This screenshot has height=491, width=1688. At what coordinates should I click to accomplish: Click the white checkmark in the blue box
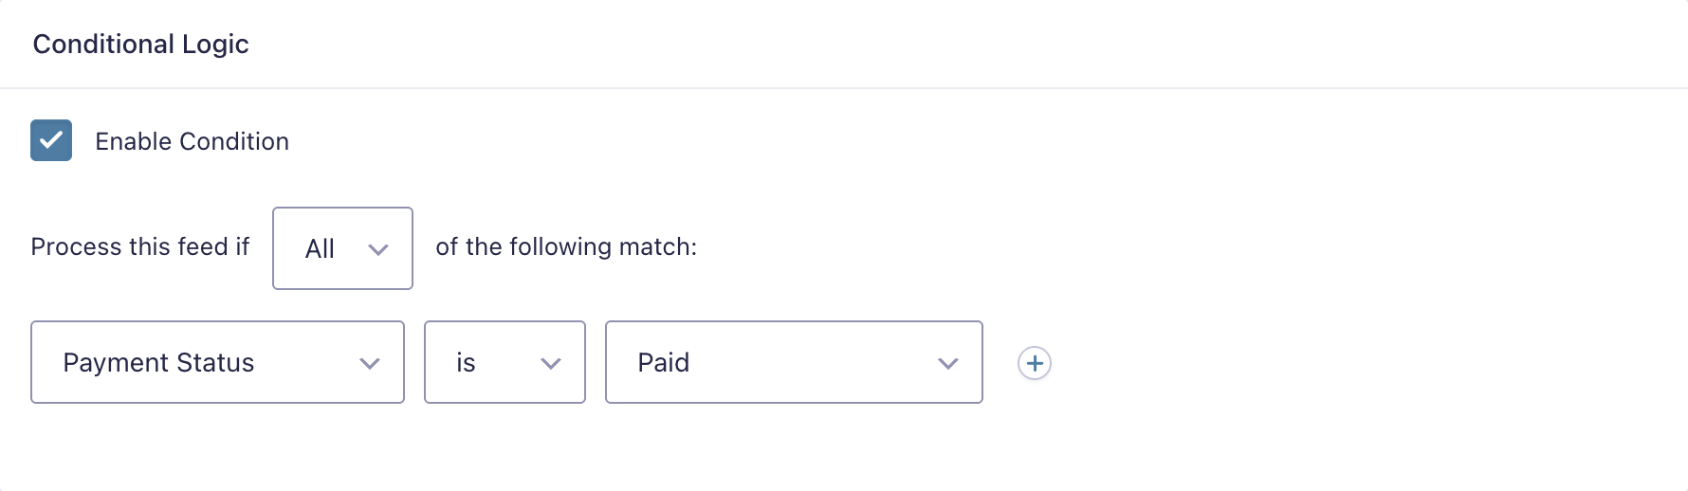[51, 140]
